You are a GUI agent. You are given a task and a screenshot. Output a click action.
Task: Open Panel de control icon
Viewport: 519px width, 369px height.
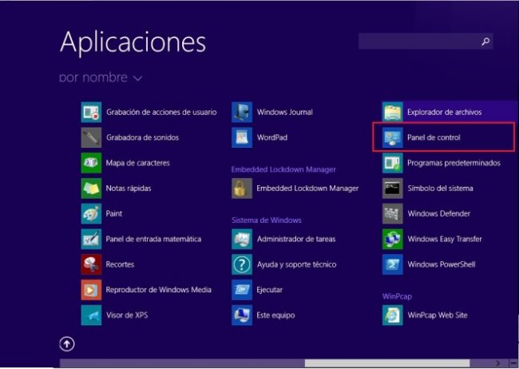pos(393,137)
